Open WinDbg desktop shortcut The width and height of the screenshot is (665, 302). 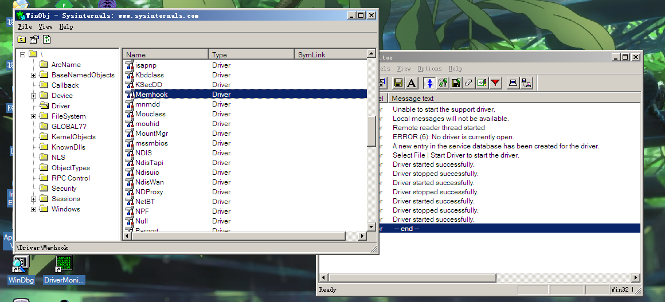pyautogui.click(x=21, y=270)
